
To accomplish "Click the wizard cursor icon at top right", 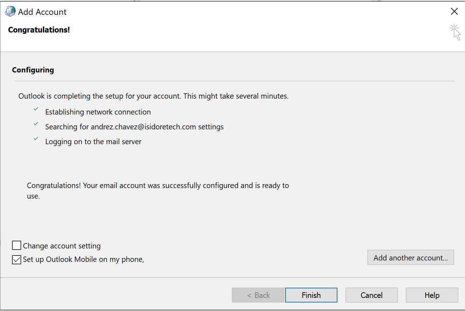I will point(455,32).
